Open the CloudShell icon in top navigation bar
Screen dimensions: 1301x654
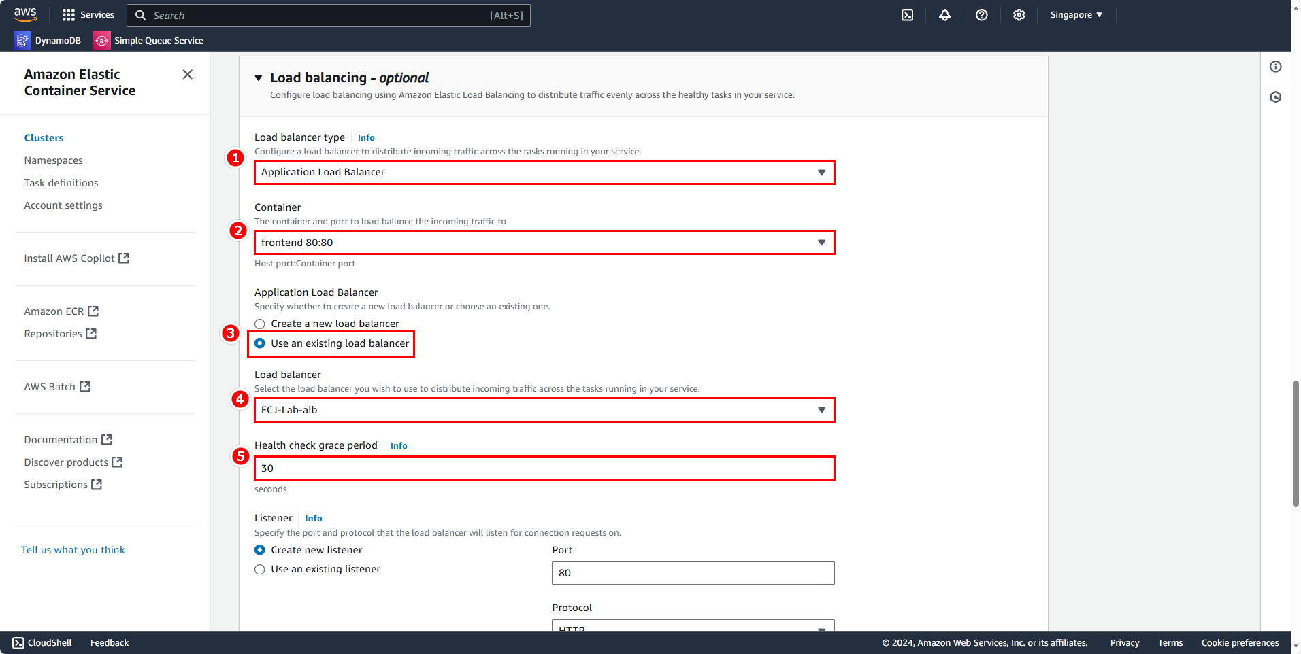[x=907, y=15]
